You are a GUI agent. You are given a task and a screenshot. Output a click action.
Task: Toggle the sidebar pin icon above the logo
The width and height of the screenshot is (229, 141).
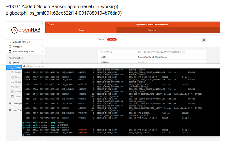(43, 24)
